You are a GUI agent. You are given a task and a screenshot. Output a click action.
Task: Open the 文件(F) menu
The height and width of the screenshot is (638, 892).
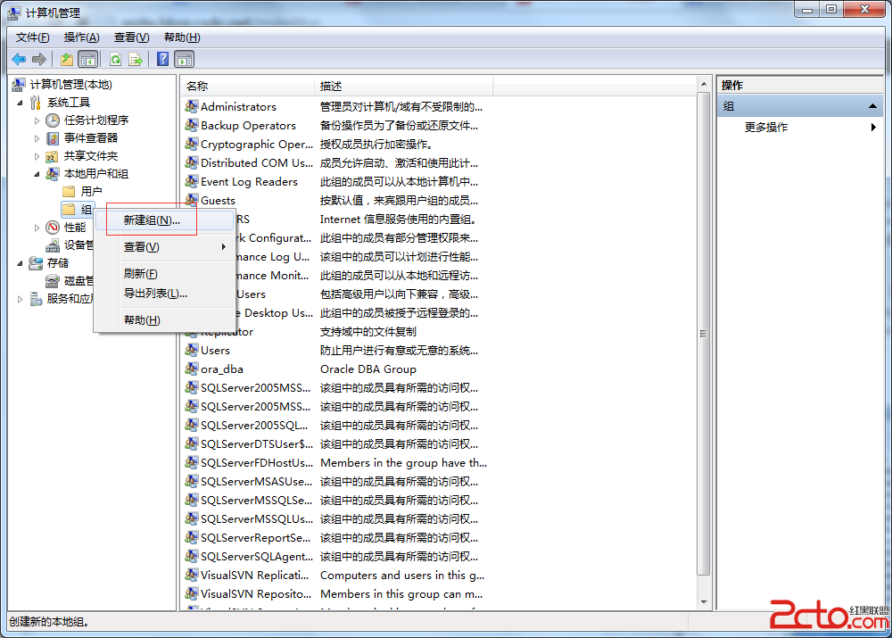coord(32,37)
